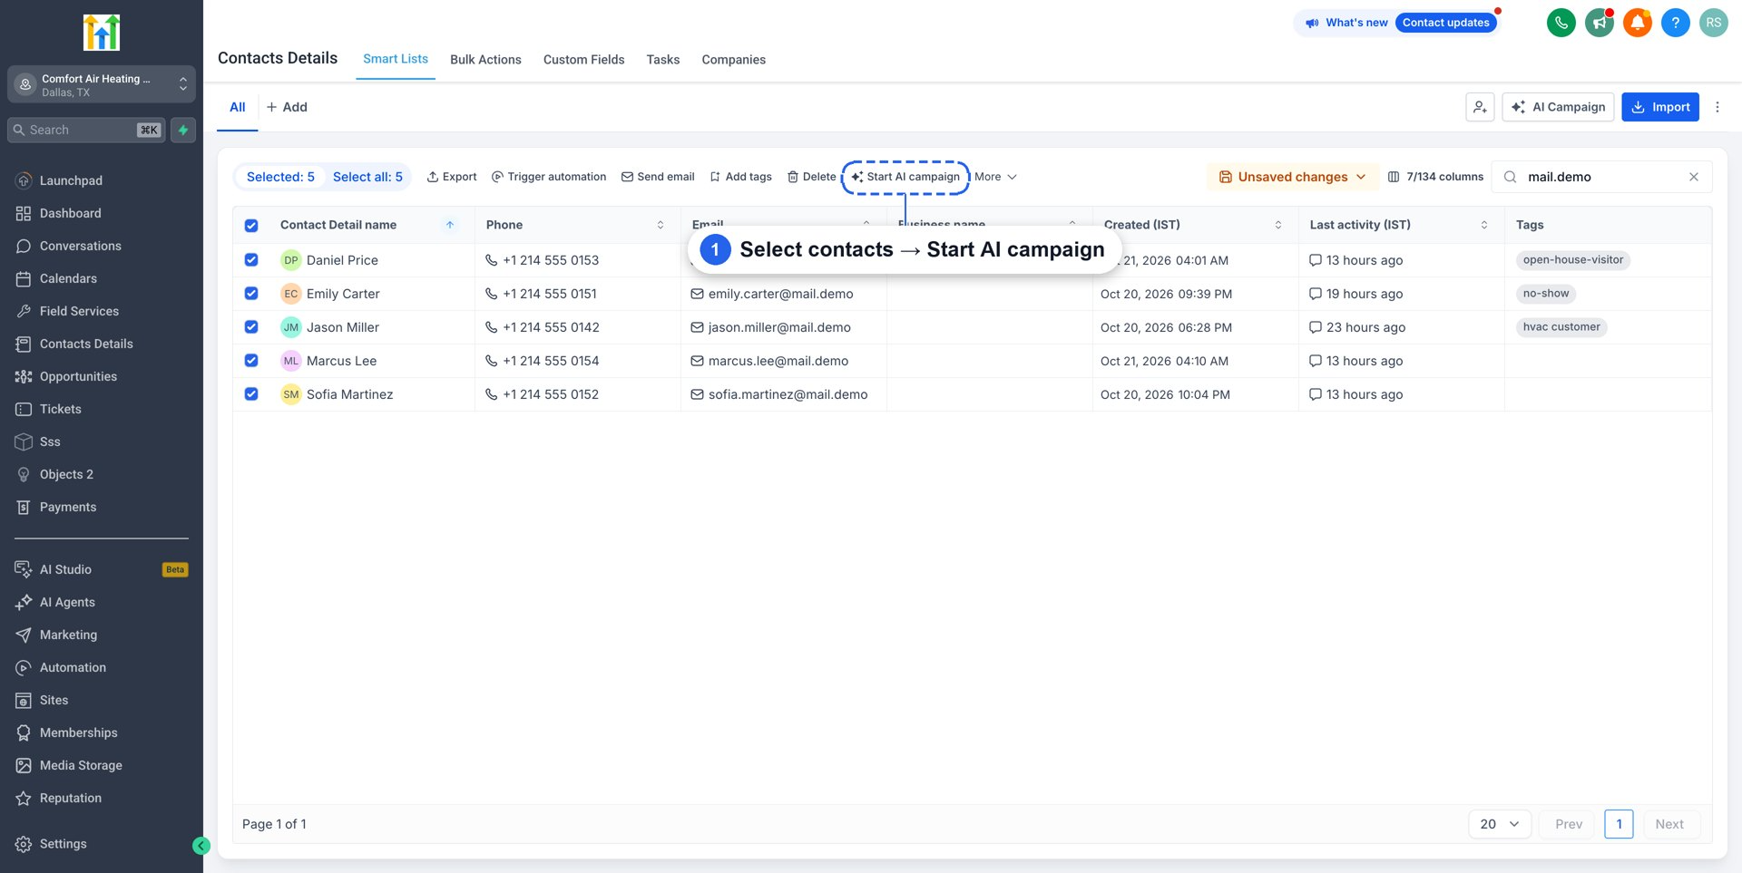Image resolution: width=1742 pixels, height=873 pixels.
Task: Collapse the sidebar with green arrow
Action: tap(201, 846)
